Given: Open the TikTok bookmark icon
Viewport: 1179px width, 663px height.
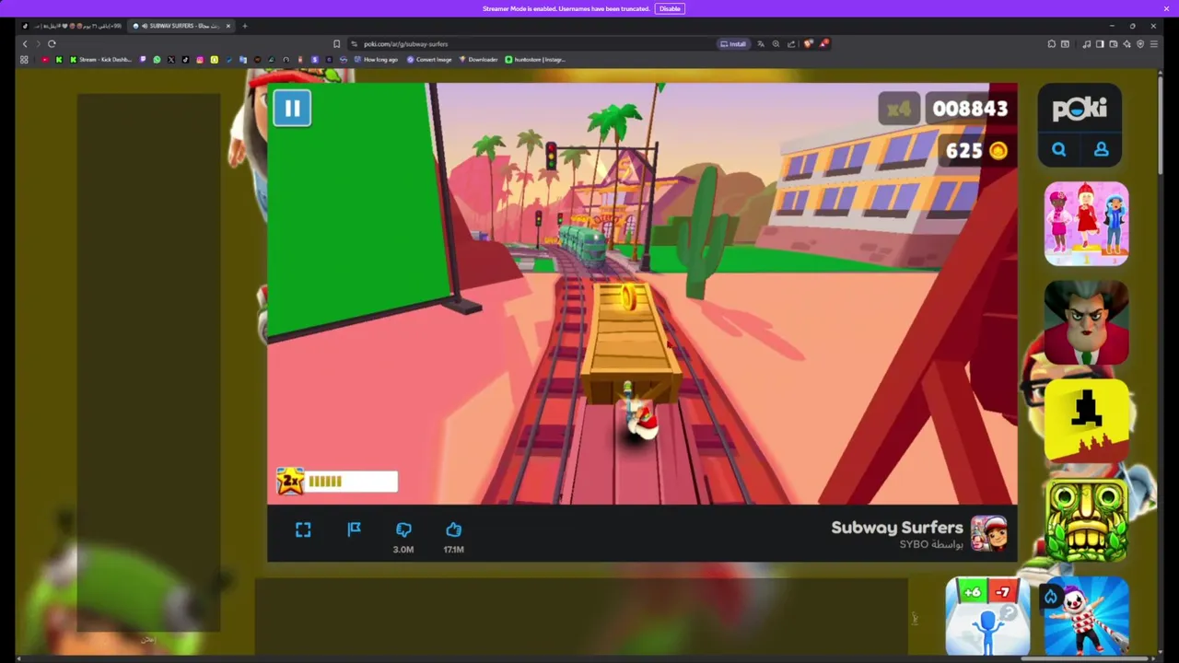Looking at the screenshot, I should point(185,60).
